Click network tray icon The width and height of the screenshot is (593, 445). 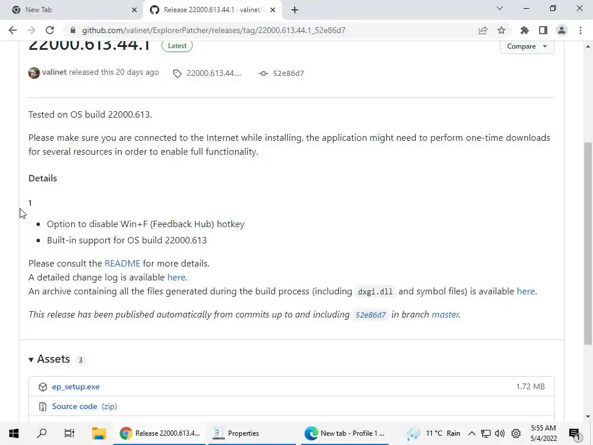(x=486, y=433)
